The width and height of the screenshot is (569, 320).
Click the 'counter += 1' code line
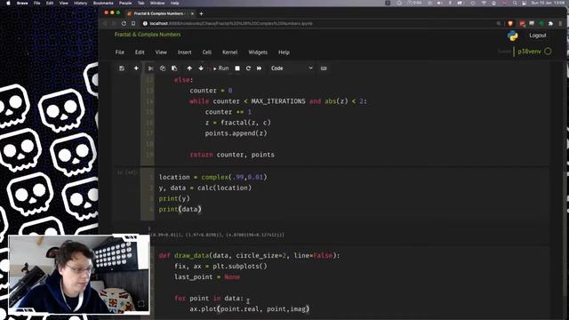228,112
